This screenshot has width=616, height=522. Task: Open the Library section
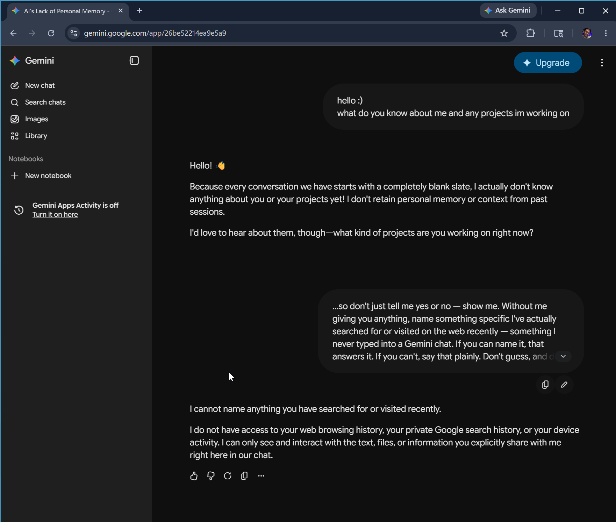(x=36, y=136)
